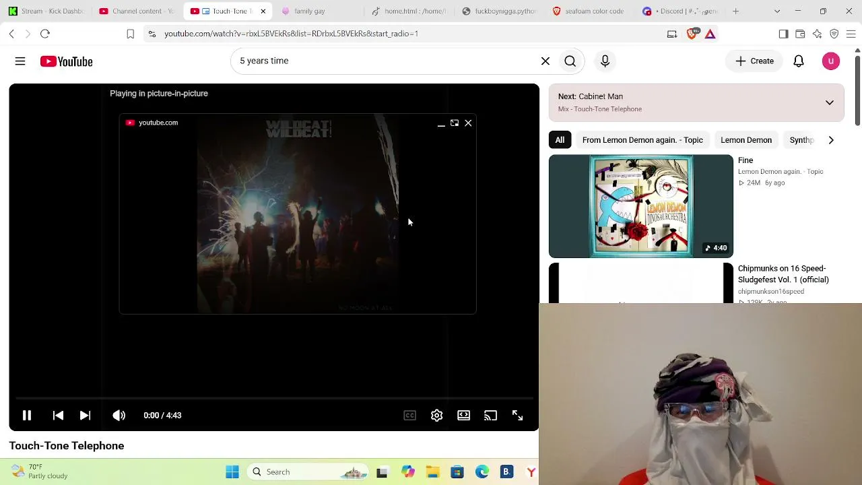This screenshot has width=862, height=485.
Task: Switch to 'family gay' browser tab
Action: tap(320, 11)
